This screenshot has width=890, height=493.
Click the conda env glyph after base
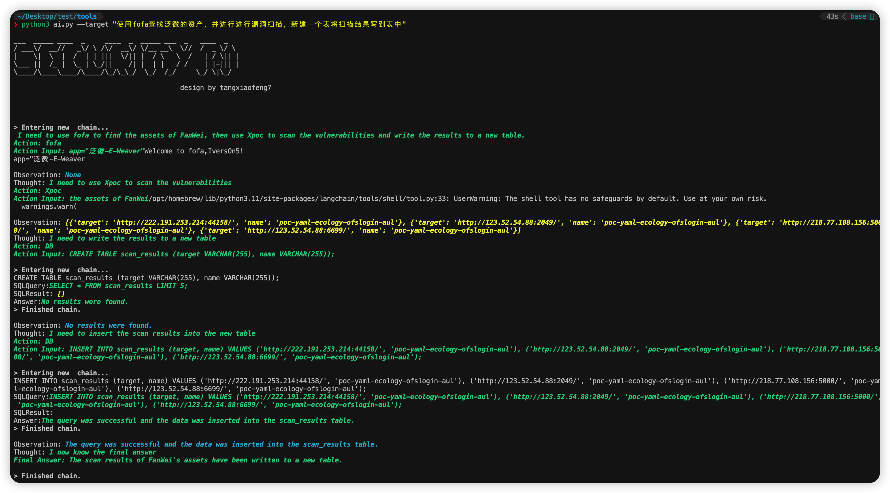pyautogui.click(x=872, y=17)
